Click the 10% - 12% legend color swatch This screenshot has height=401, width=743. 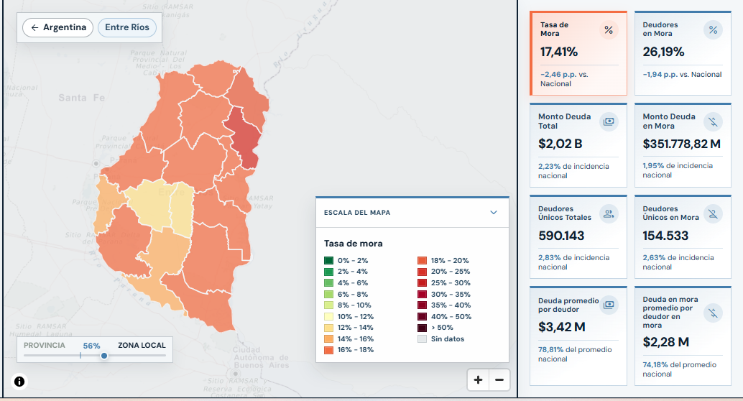coord(329,317)
